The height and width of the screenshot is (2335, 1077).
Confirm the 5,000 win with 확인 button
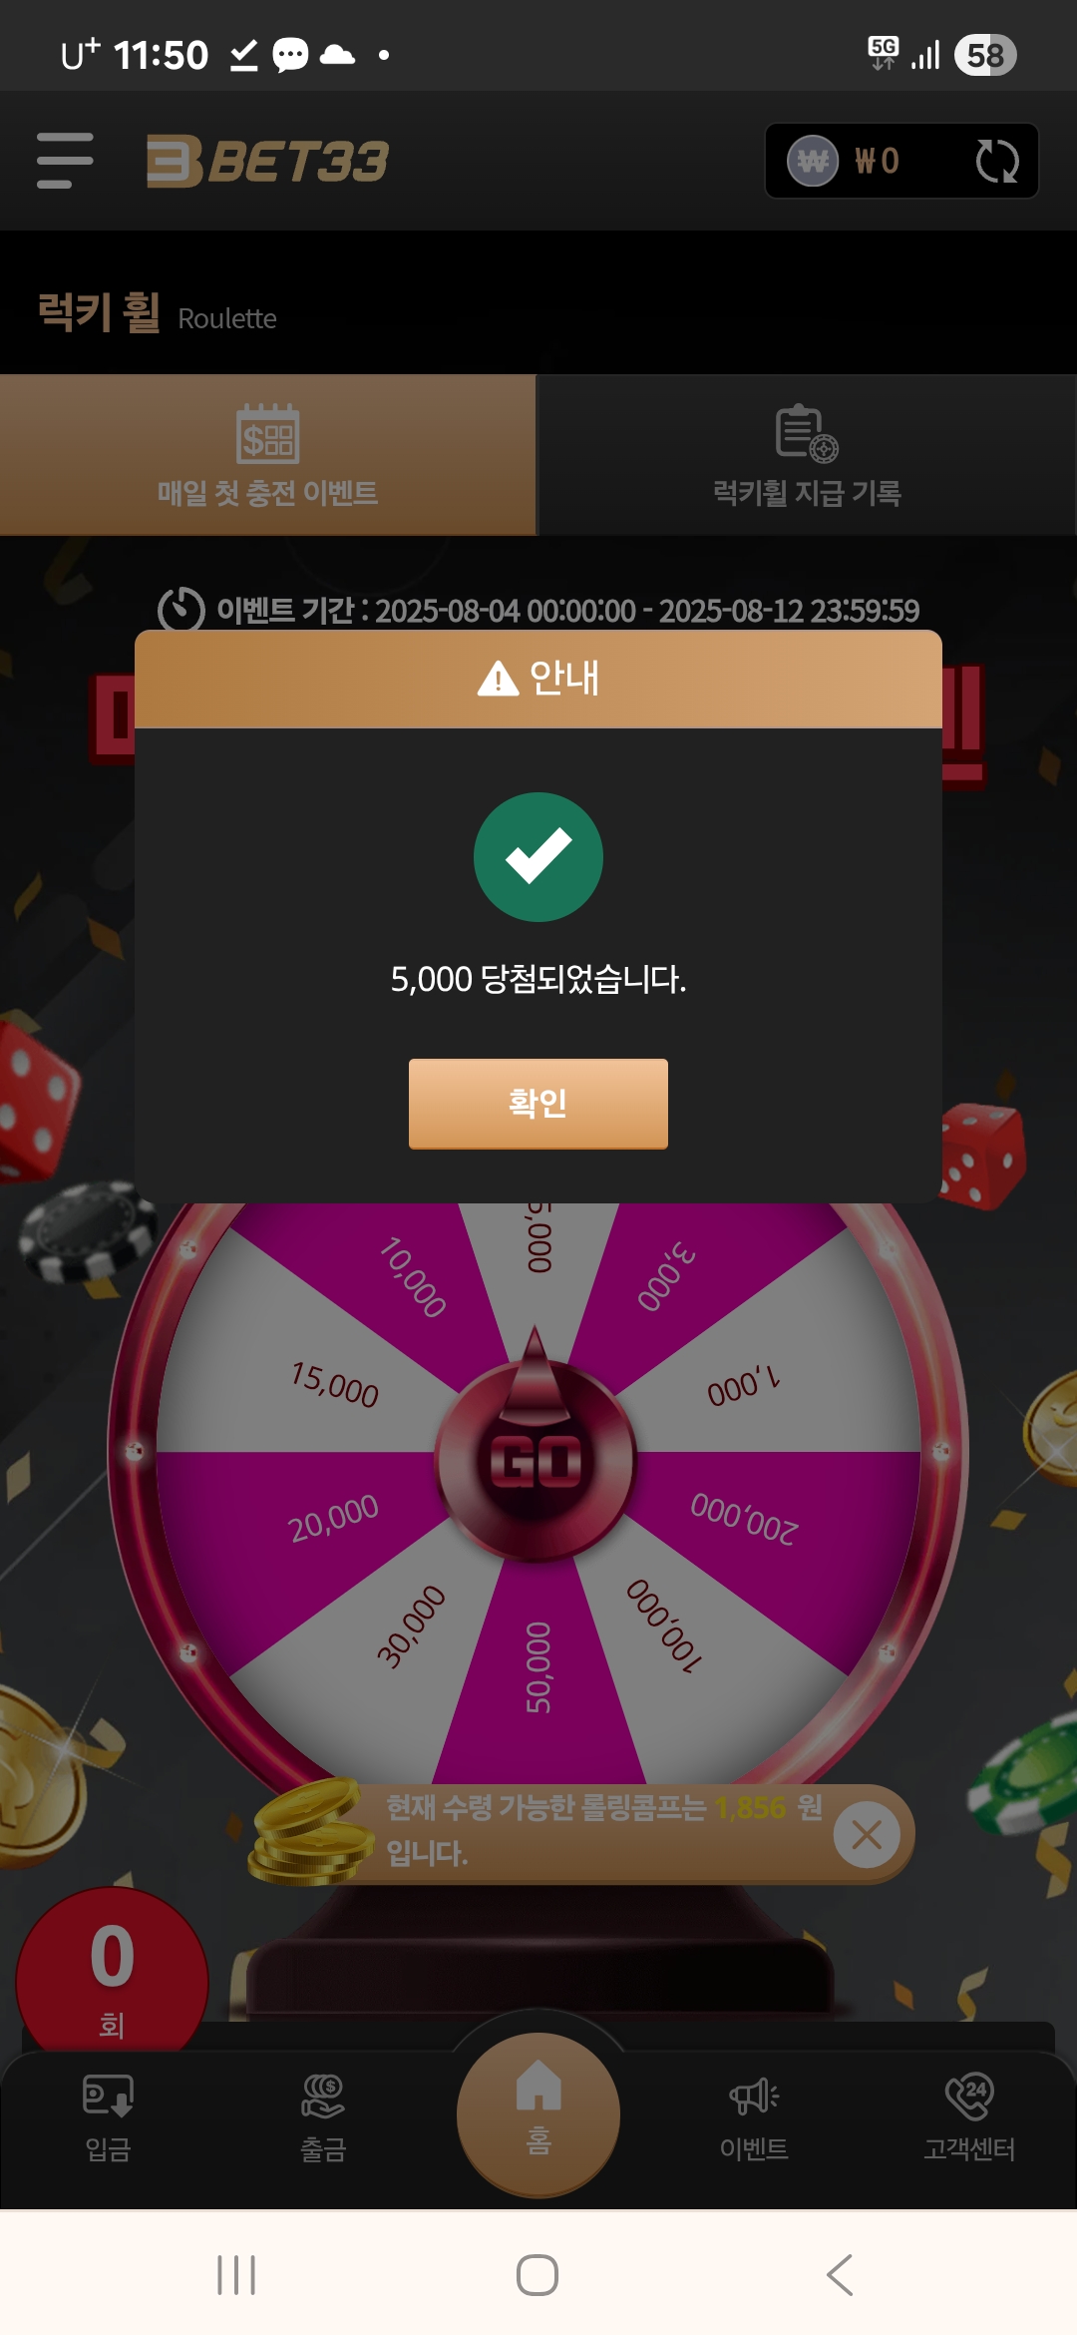click(538, 1104)
